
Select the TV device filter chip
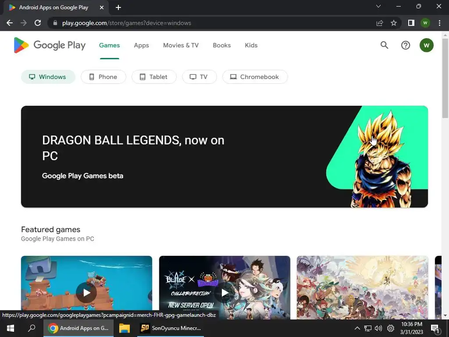pos(200,77)
